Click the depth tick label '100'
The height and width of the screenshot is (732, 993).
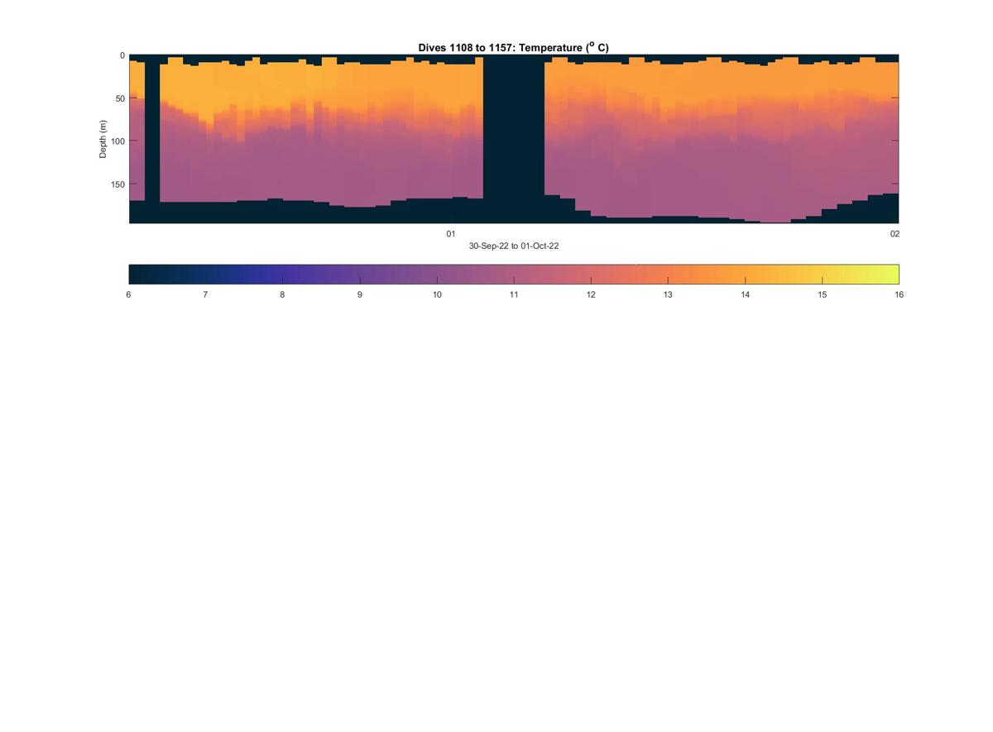pos(118,141)
